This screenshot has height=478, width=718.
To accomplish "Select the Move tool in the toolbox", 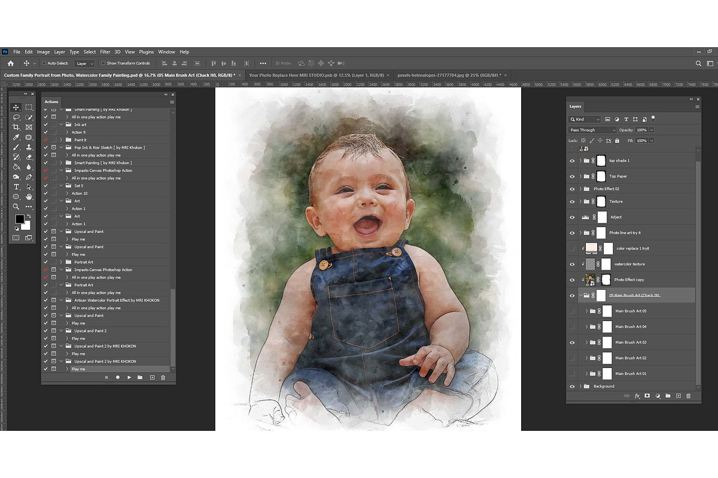I will [16, 108].
